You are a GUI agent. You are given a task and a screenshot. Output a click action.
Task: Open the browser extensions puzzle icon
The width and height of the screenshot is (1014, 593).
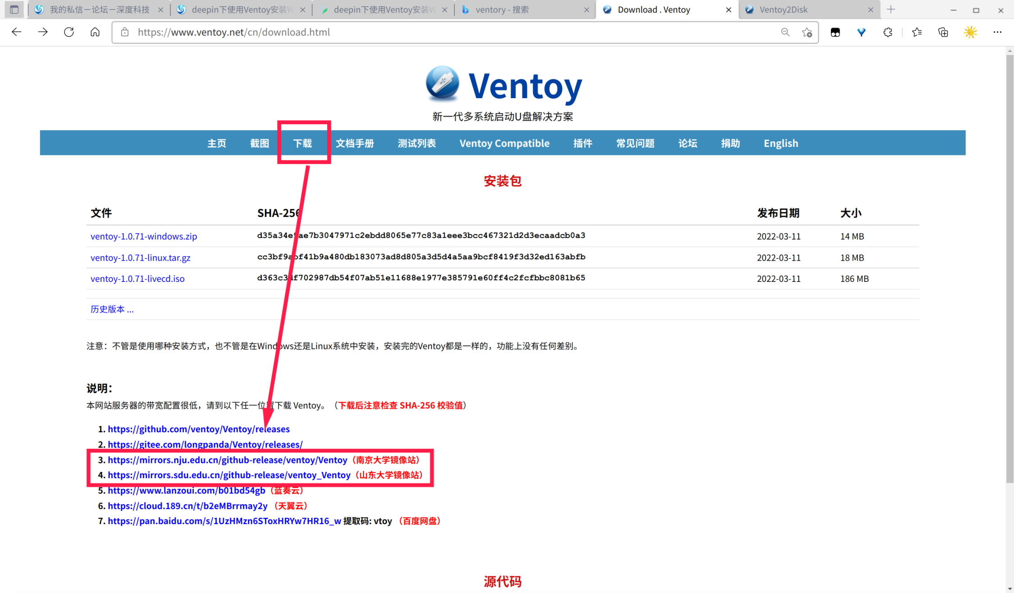(x=887, y=32)
